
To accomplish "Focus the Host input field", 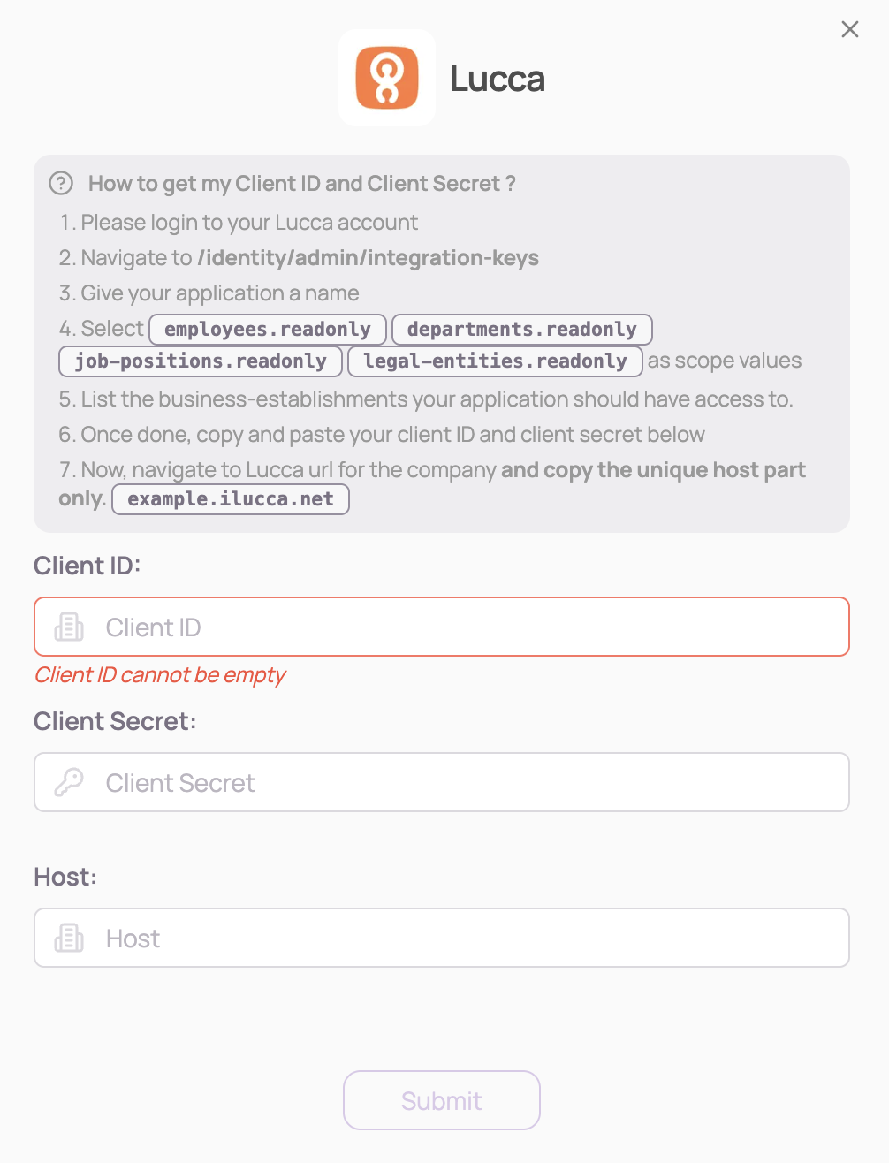I will tap(442, 938).
